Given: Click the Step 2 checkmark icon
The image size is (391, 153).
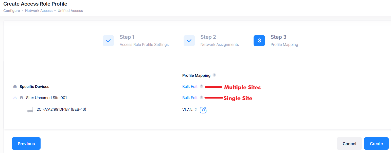Looking at the screenshot, I should (189, 41).
